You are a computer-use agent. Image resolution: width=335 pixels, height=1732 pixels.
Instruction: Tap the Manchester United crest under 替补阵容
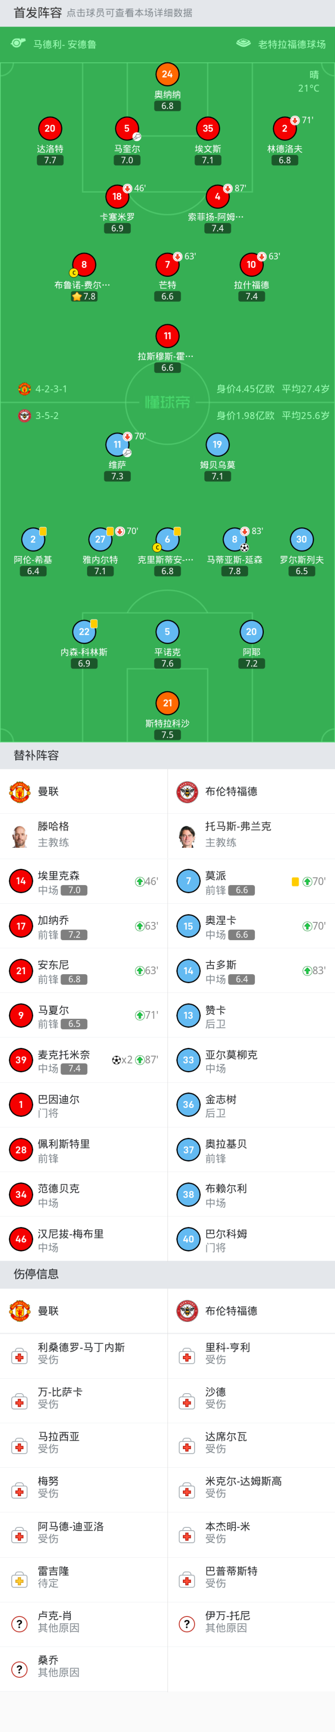coord(20,792)
